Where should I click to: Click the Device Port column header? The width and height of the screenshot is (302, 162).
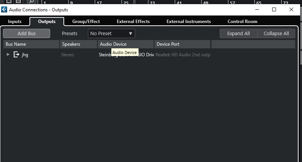tap(182, 44)
